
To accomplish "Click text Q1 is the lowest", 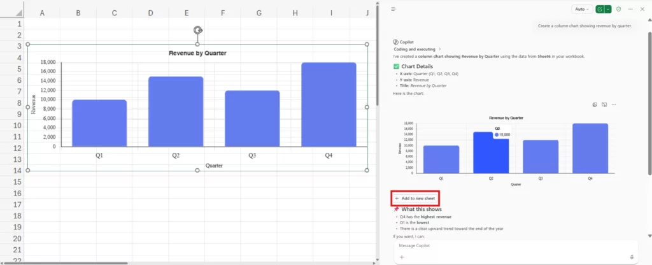I will 414,222.
